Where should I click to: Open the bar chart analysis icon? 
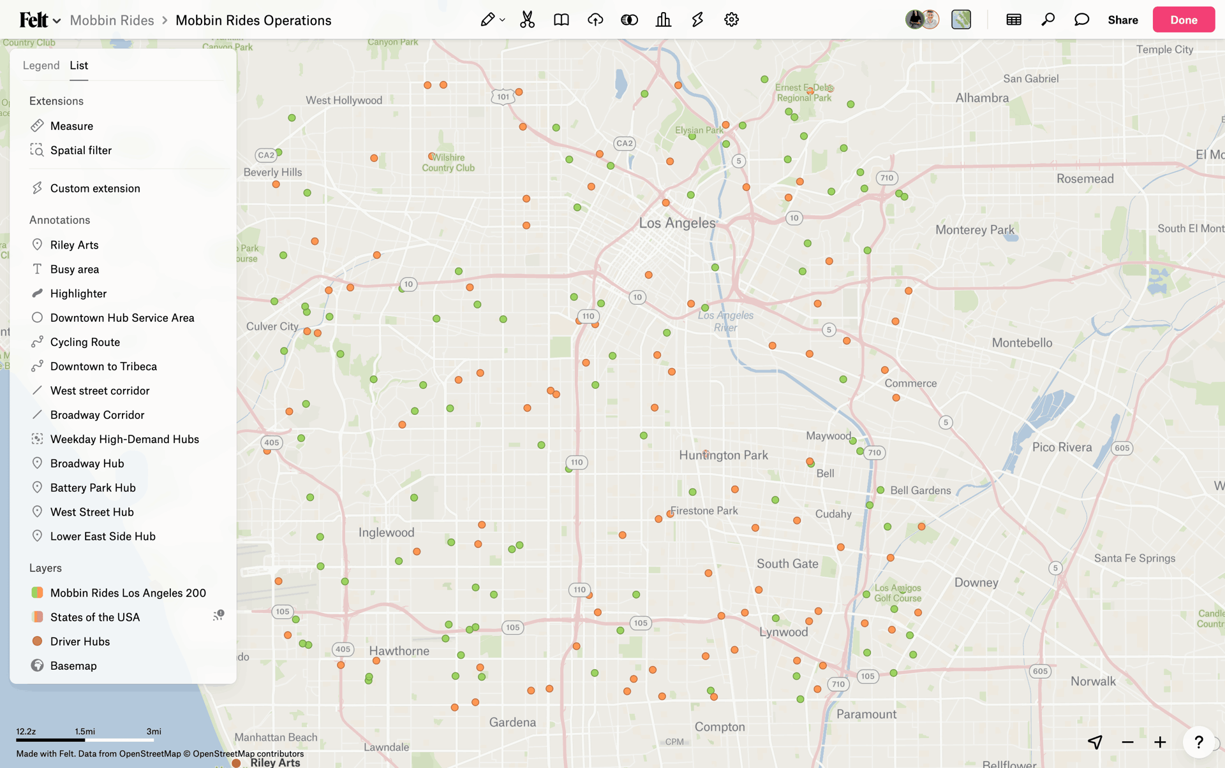tap(663, 20)
